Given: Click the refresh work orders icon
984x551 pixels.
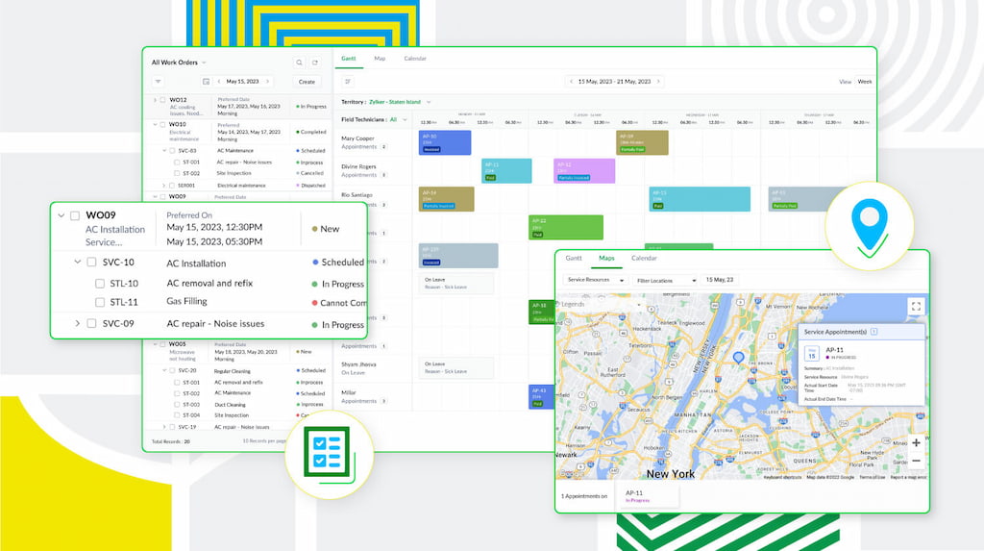Looking at the screenshot, I should 315,63.
